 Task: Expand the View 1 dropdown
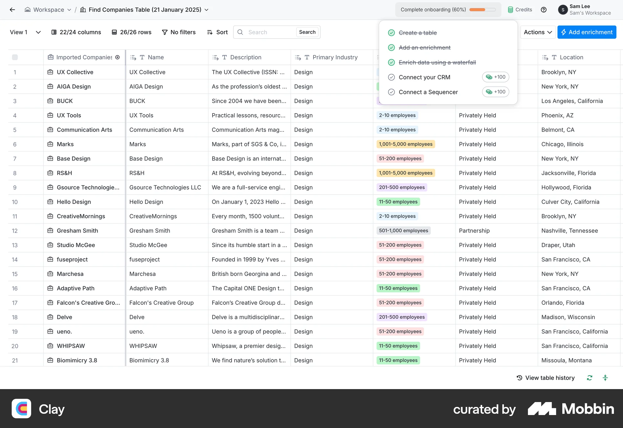38,32
